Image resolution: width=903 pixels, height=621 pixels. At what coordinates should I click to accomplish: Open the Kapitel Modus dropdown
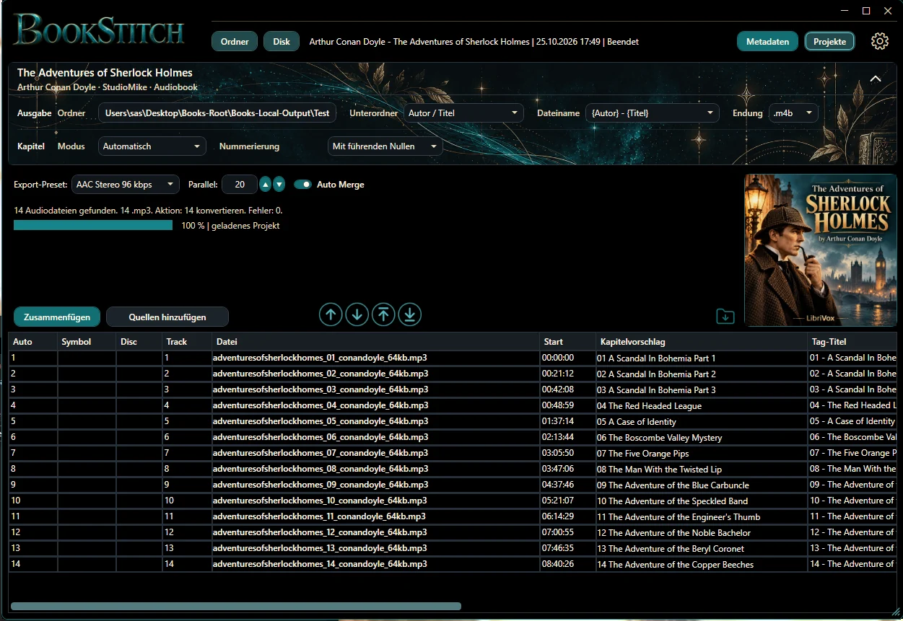tap(152, 146)
